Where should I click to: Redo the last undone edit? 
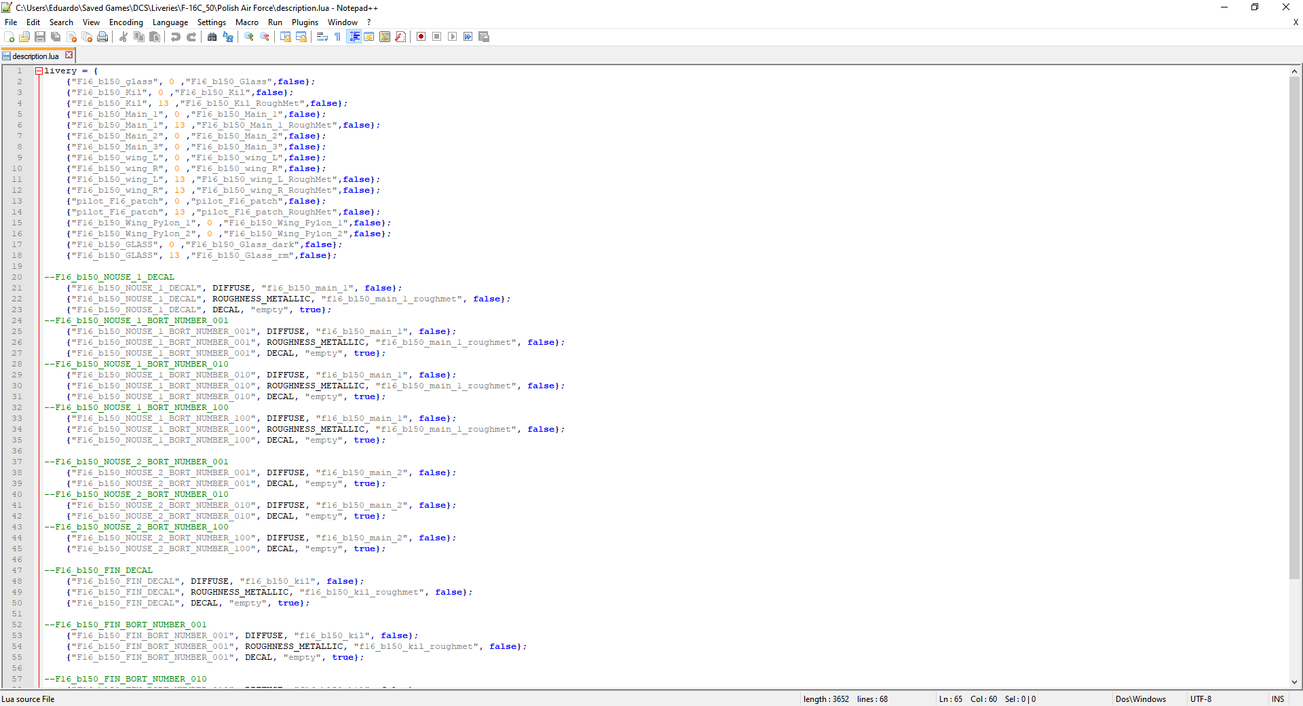pos(191,37)
